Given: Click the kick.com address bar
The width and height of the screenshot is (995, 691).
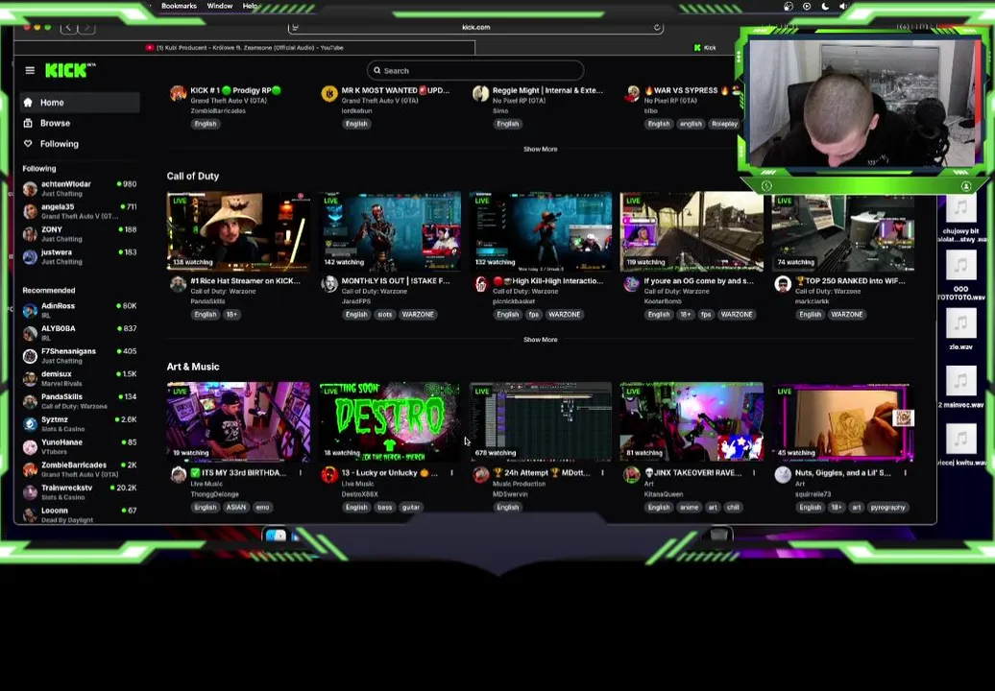Looking at the screenshot, I should click(476, 27).
